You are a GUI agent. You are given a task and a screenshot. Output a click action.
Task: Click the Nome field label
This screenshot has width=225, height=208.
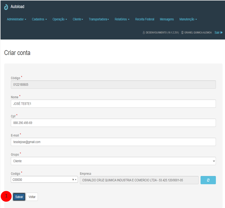(15, 97)
